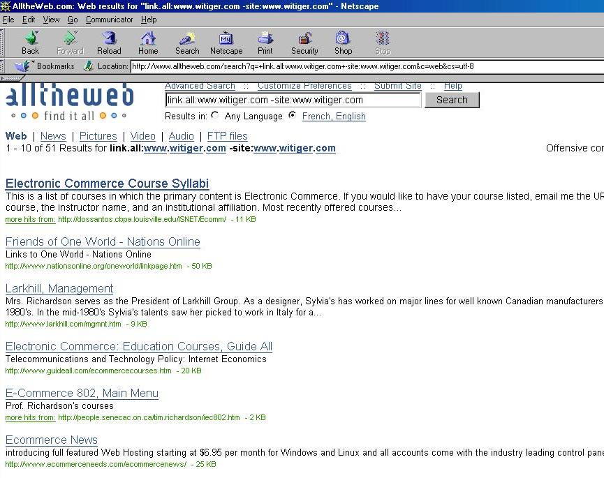Collapse the navigation toolbar grip handle
The height and width of the screenshot is (478, 604).
2,43
